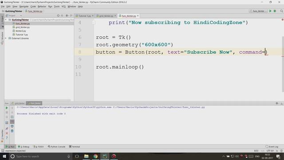Open Run panel settings gear
Image resolution: width=284 pixels, height=160 pixels.
coord(277,103)
